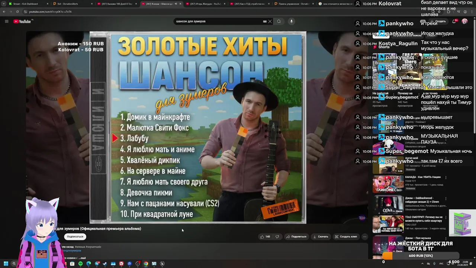Like the video with 140 likes

(265, 237)
